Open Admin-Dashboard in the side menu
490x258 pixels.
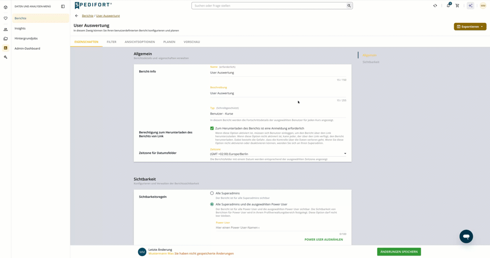tap(41, 48)
